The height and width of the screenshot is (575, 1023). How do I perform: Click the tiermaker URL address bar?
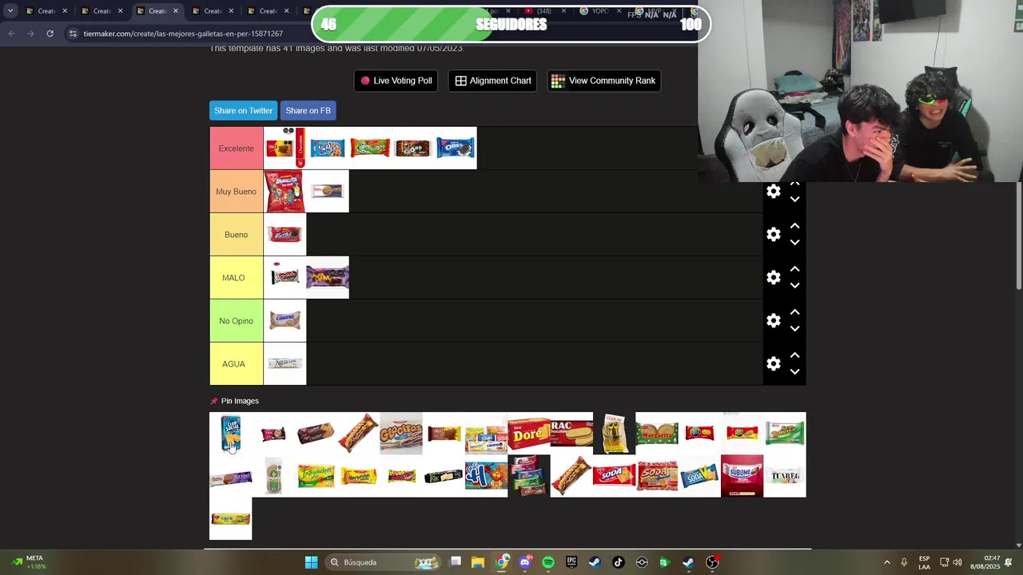pos(184,34)
